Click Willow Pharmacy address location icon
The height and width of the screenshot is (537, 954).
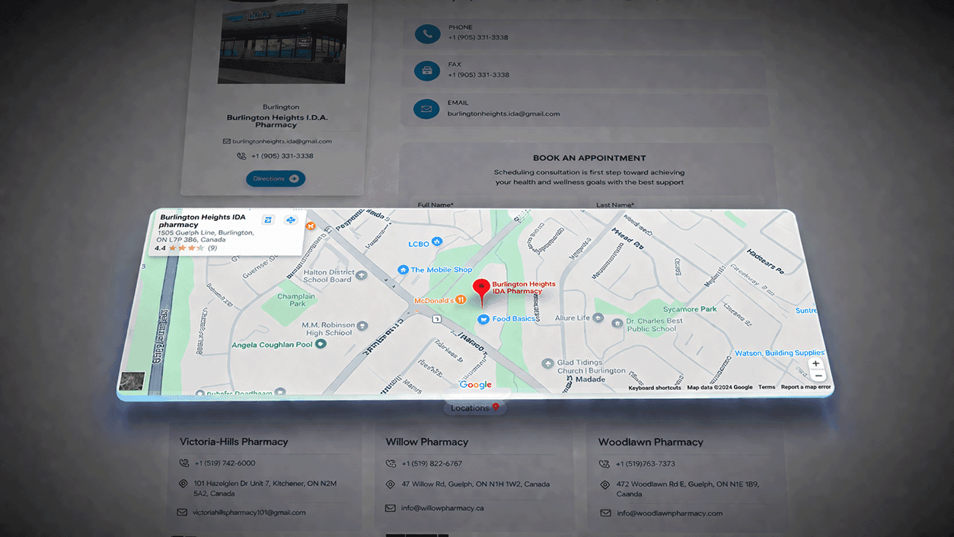[391, 484]
